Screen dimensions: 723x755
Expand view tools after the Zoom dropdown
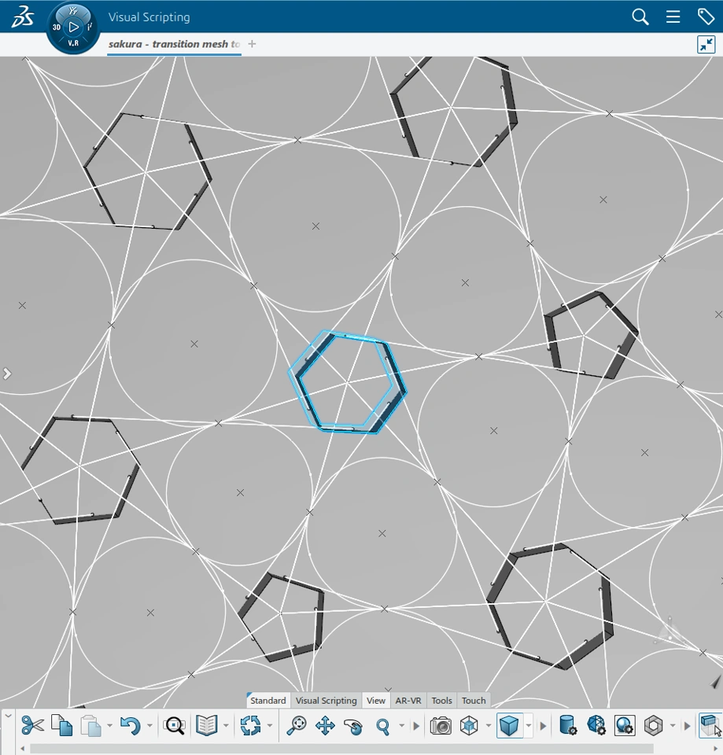pos(415,726)
